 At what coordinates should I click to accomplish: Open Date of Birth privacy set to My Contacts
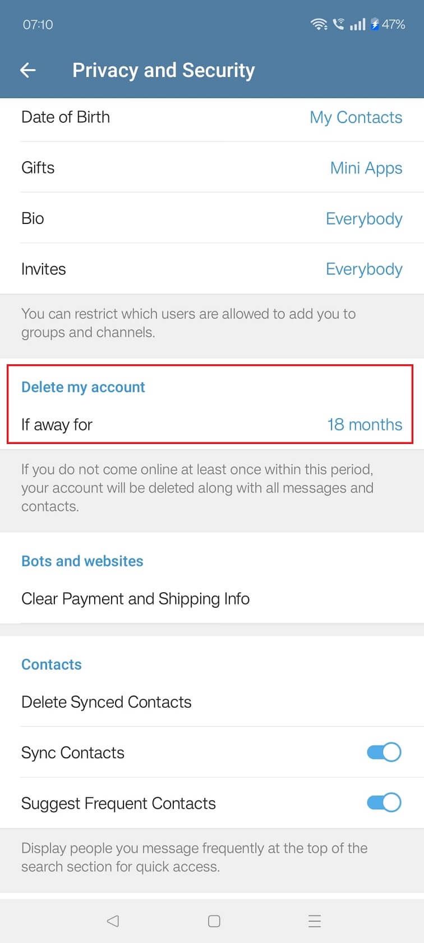click(x=356, y=117)
